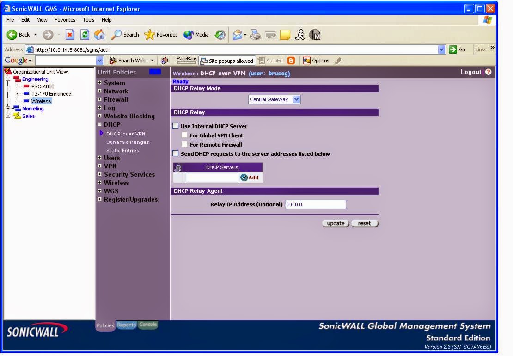Click the Stop loading icon
The image size is (513, 356).
pyautogui.click(x=70, y=34)
